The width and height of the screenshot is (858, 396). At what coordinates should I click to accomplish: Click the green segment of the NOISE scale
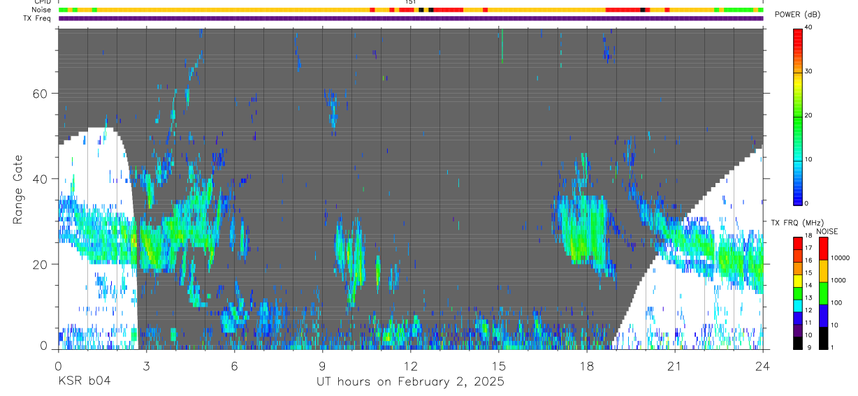point(824,293)
